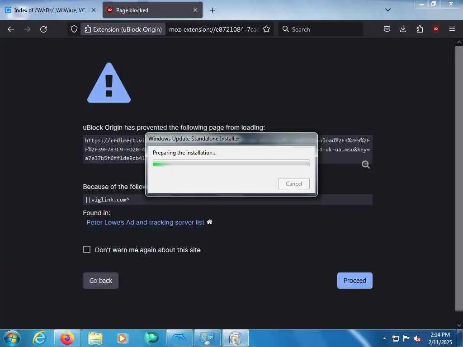
Task: Open the Windows Start orb
Action: (x=12, y=338)
